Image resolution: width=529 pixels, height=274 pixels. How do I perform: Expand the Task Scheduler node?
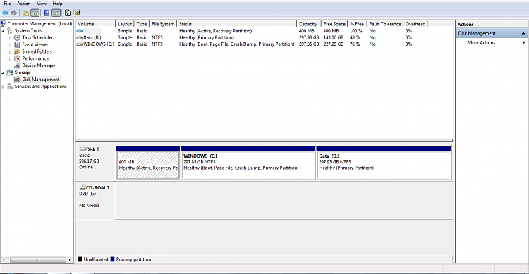coord(10,38)
